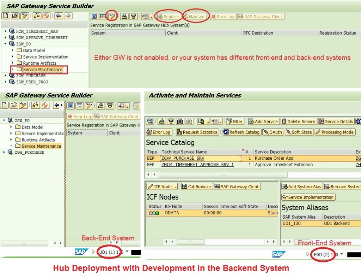Click Error Log in top Service Builder toolbar
Viewport: 361px width, 278px height.
223,17
